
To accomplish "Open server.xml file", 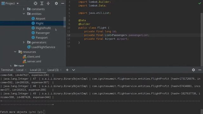I will [x=34, y=61].
